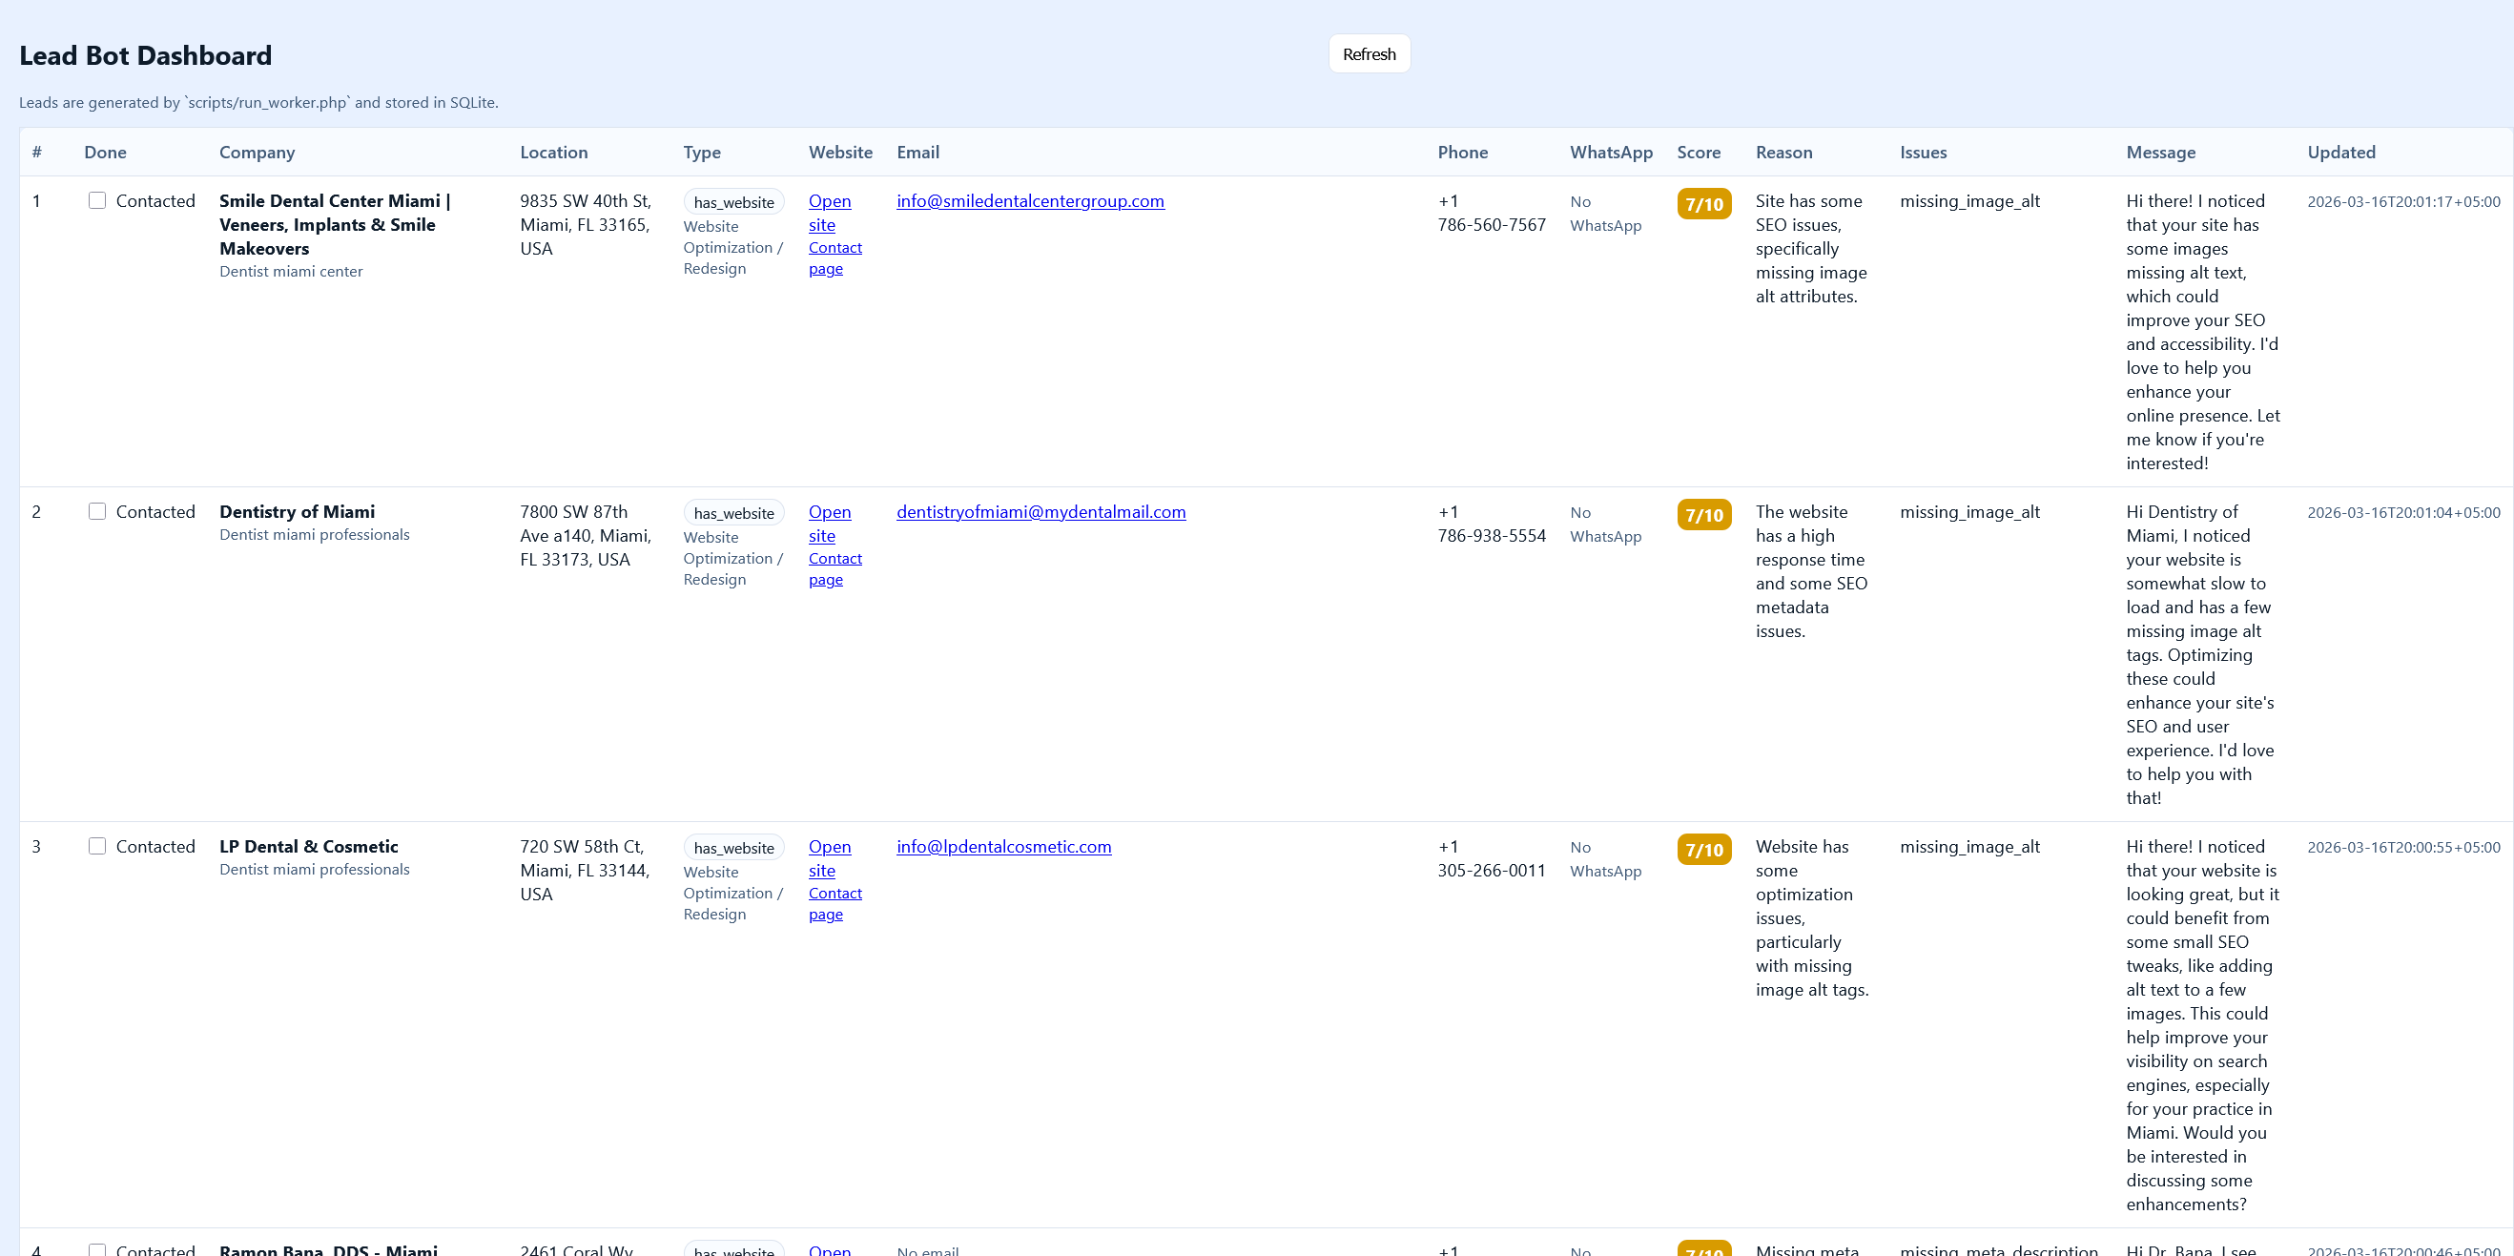This screenshot has height=1256, width=2514.
Task: Email info@lpdentalcosmetic.com
Action: pyautogui.click(x=1003, y=847)
